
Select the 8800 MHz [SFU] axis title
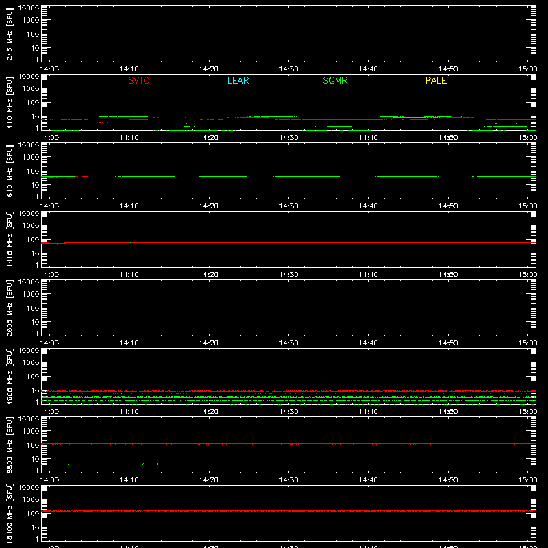pyautogui.click(x=10, y=445)
